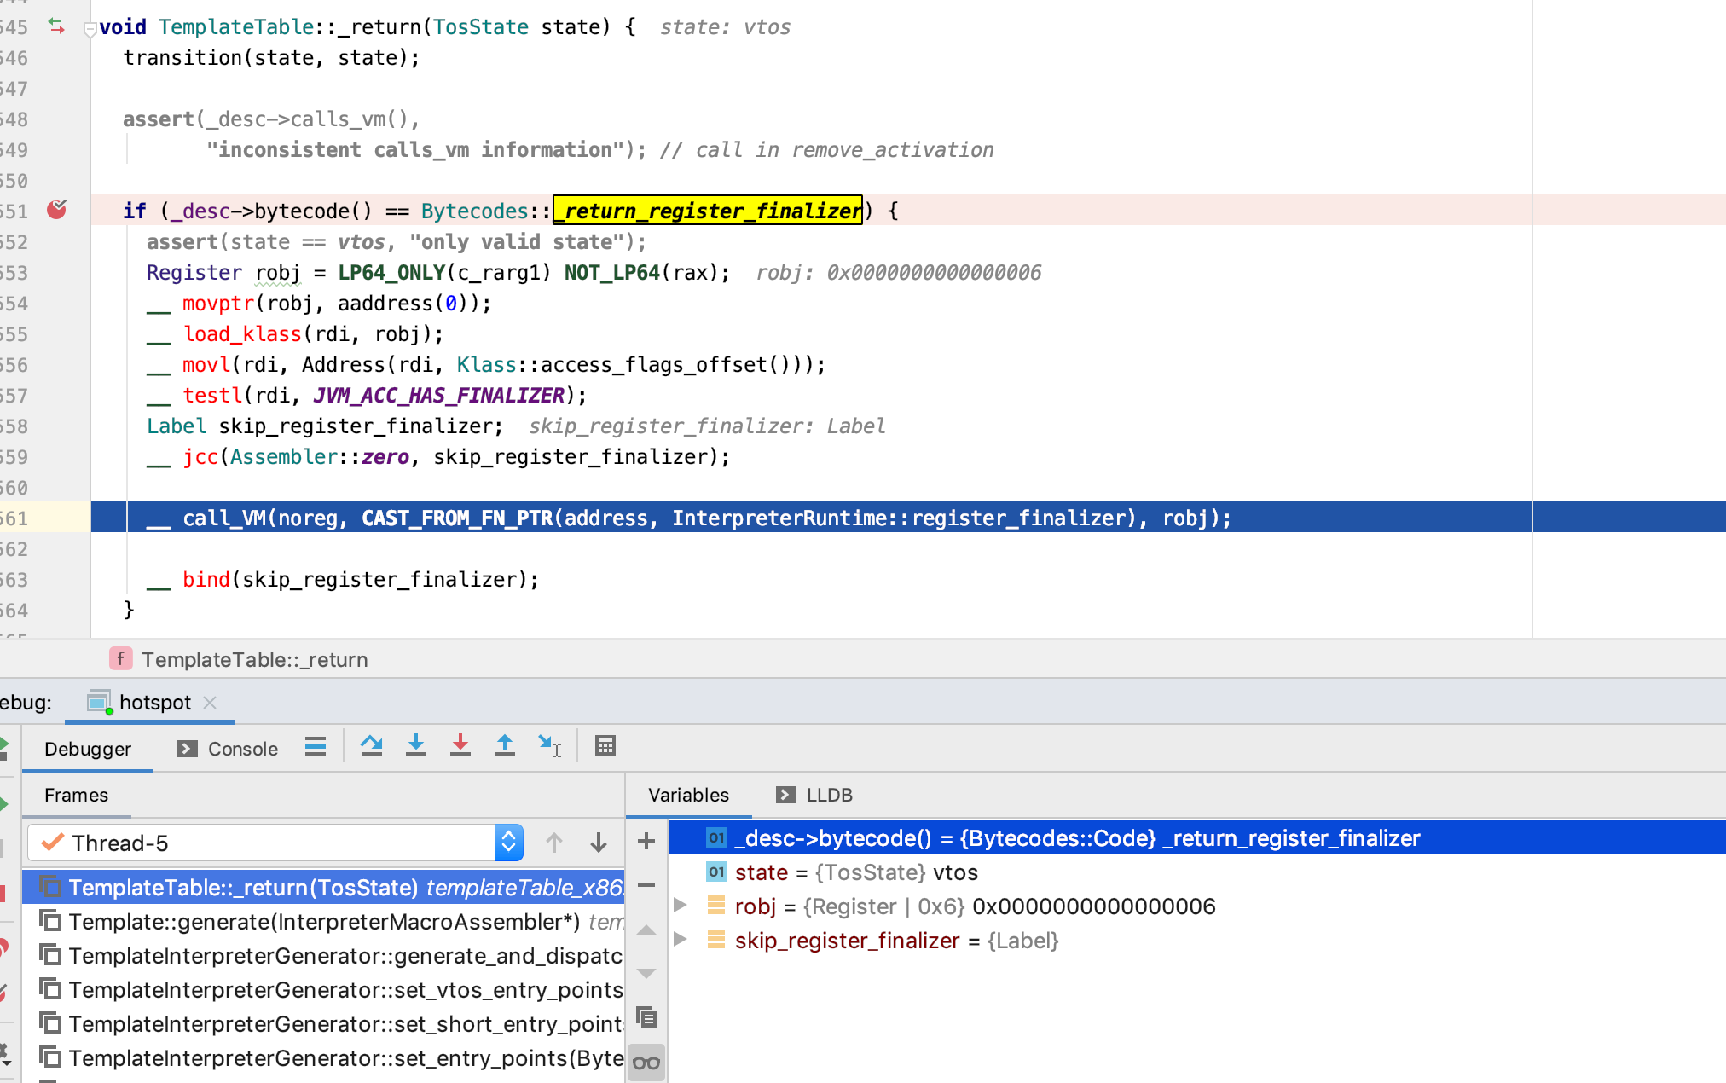Click the show execution point icon

[x=316, y=747]
